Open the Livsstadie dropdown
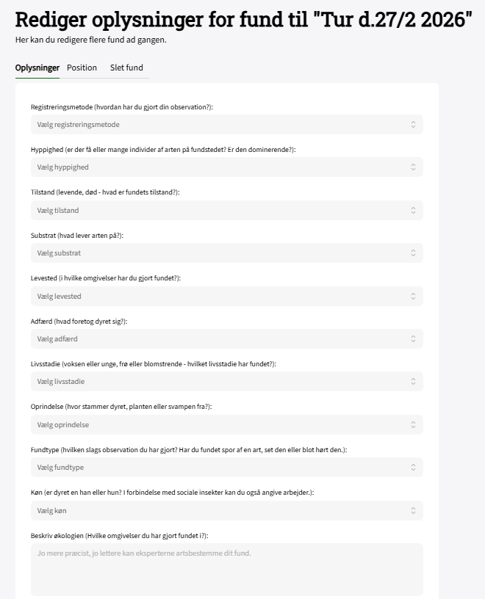The image size is (485, 599). pos(226,382)
